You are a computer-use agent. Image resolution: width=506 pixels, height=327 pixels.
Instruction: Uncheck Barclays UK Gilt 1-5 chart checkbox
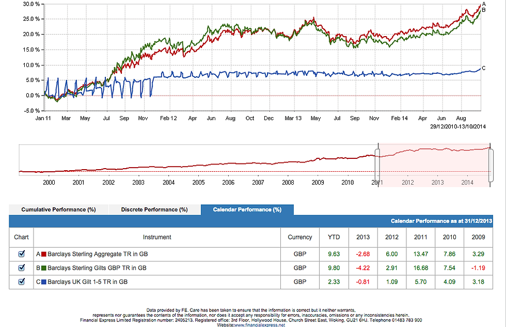22,282
